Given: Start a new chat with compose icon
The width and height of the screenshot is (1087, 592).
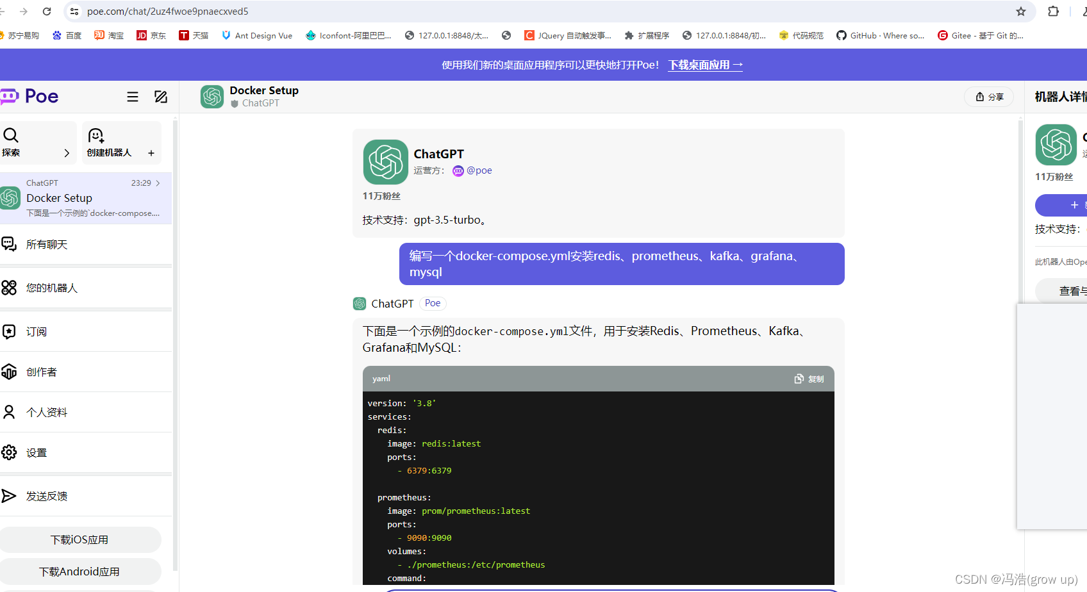Looking at the screenshot, I should [x=161, y=97].
